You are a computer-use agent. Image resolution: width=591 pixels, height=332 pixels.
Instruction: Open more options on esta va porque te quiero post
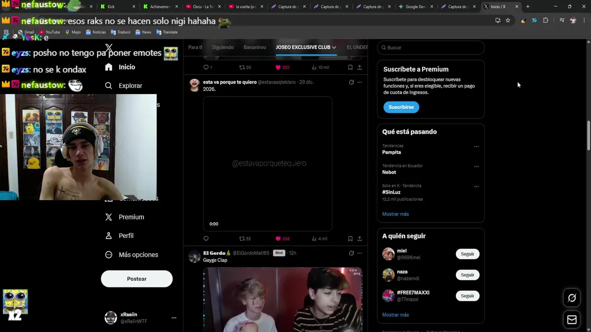(360, 82)
